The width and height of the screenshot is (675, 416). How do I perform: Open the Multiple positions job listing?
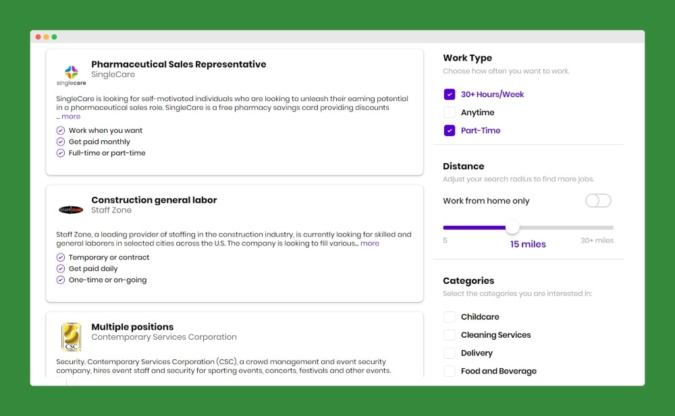pyautogui.click(x=132, y=327)
